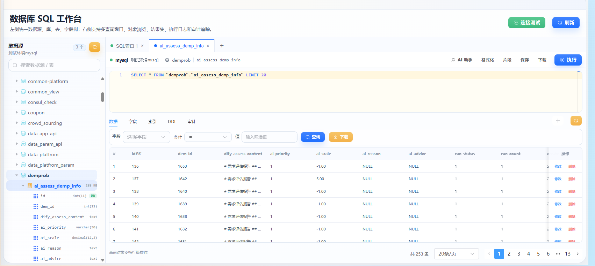Click the ai_scale value 5.00 cell
The height and width of the screenshot is (266, 595).
coord(320,179)
